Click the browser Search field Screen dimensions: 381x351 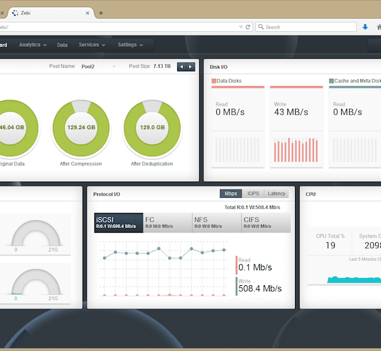[306, 27]
